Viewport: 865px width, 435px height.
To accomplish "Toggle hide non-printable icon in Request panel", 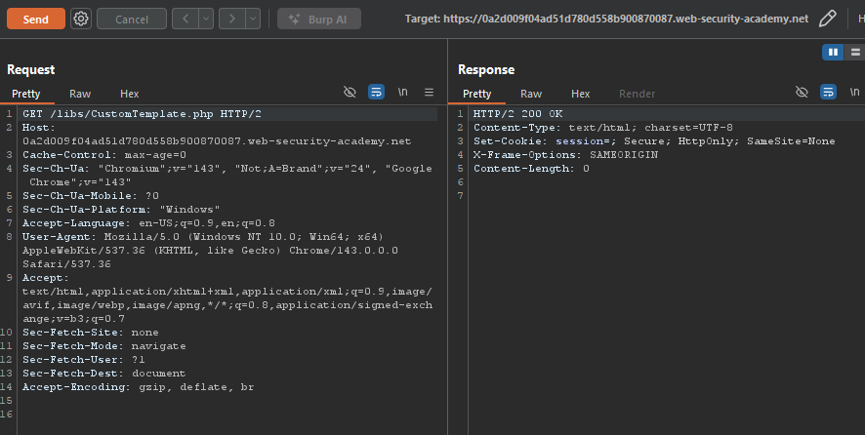I will point(350,92).
